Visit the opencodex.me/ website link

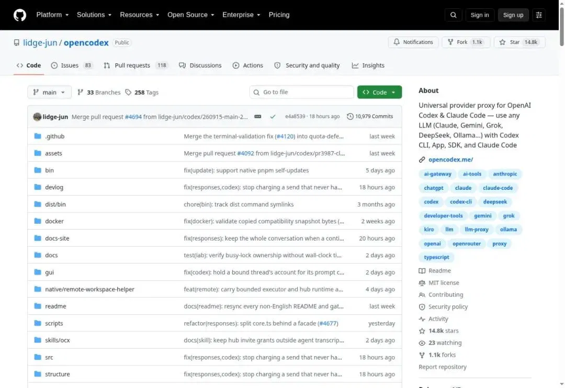click(450, 159)
